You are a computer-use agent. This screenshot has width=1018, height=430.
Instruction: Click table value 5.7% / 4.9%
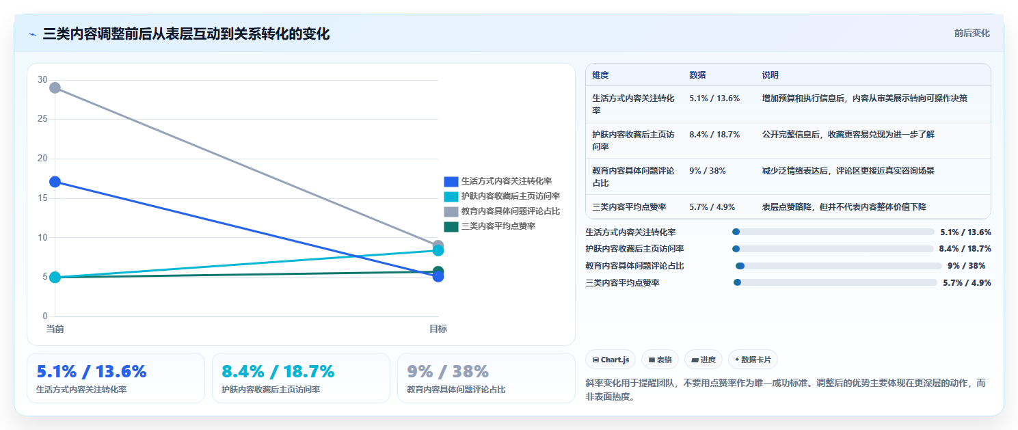point(712,206)
